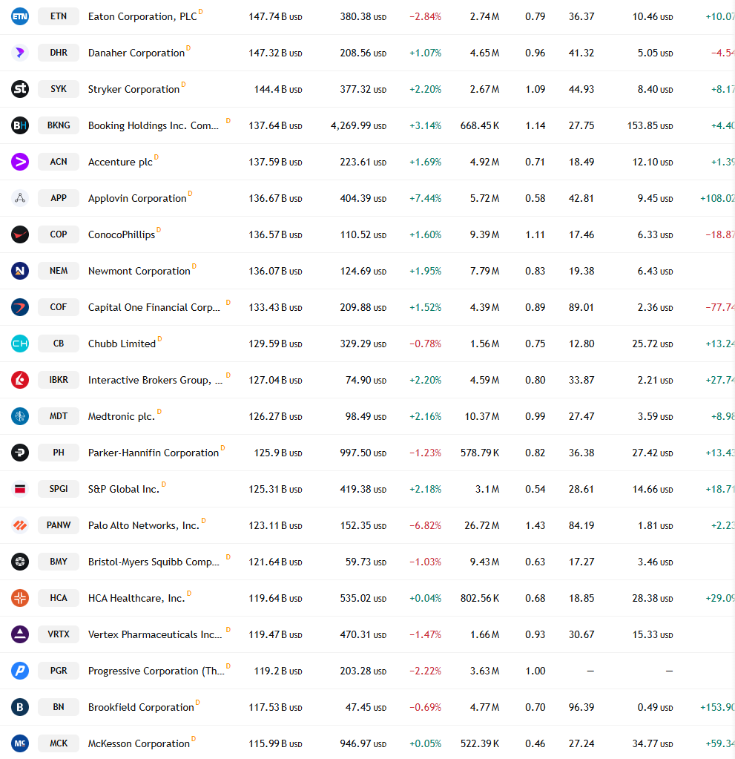Open the ConocoPhillips company link

point(122,234)
